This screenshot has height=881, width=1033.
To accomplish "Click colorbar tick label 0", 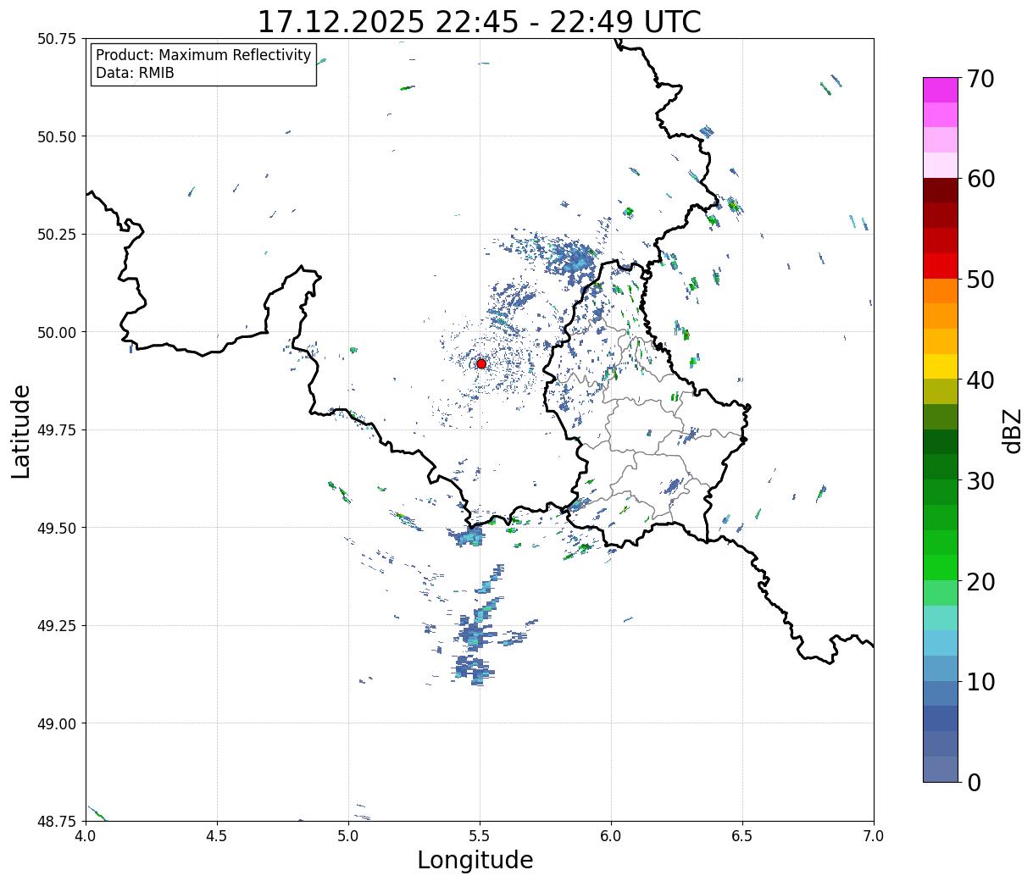I will click(x=974, y=782).
